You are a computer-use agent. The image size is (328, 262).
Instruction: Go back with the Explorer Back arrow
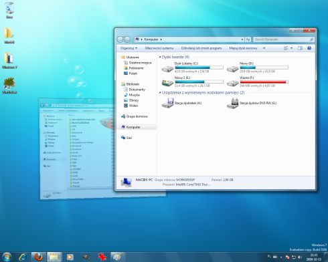[x=120, y=39]
